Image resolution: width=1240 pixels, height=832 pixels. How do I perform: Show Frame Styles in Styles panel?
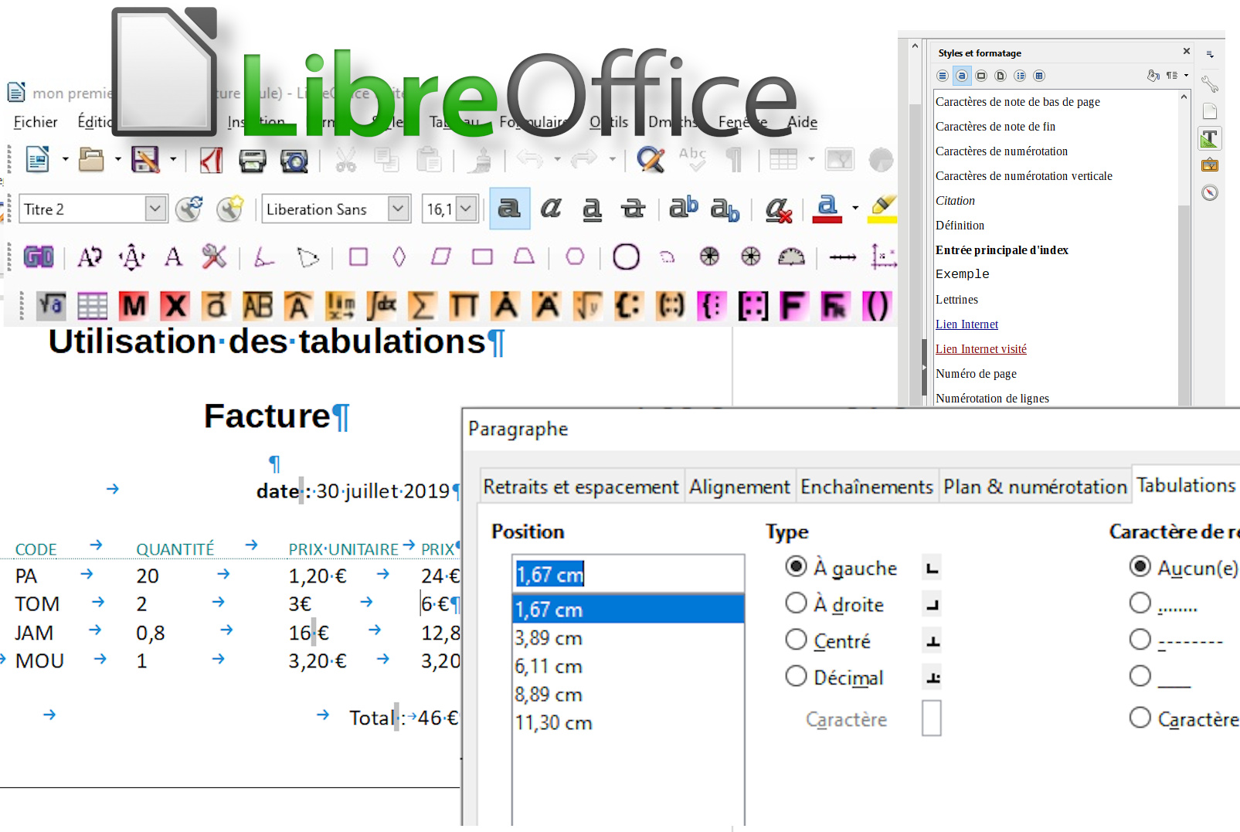pyautogui.click(x=981, y=76)
